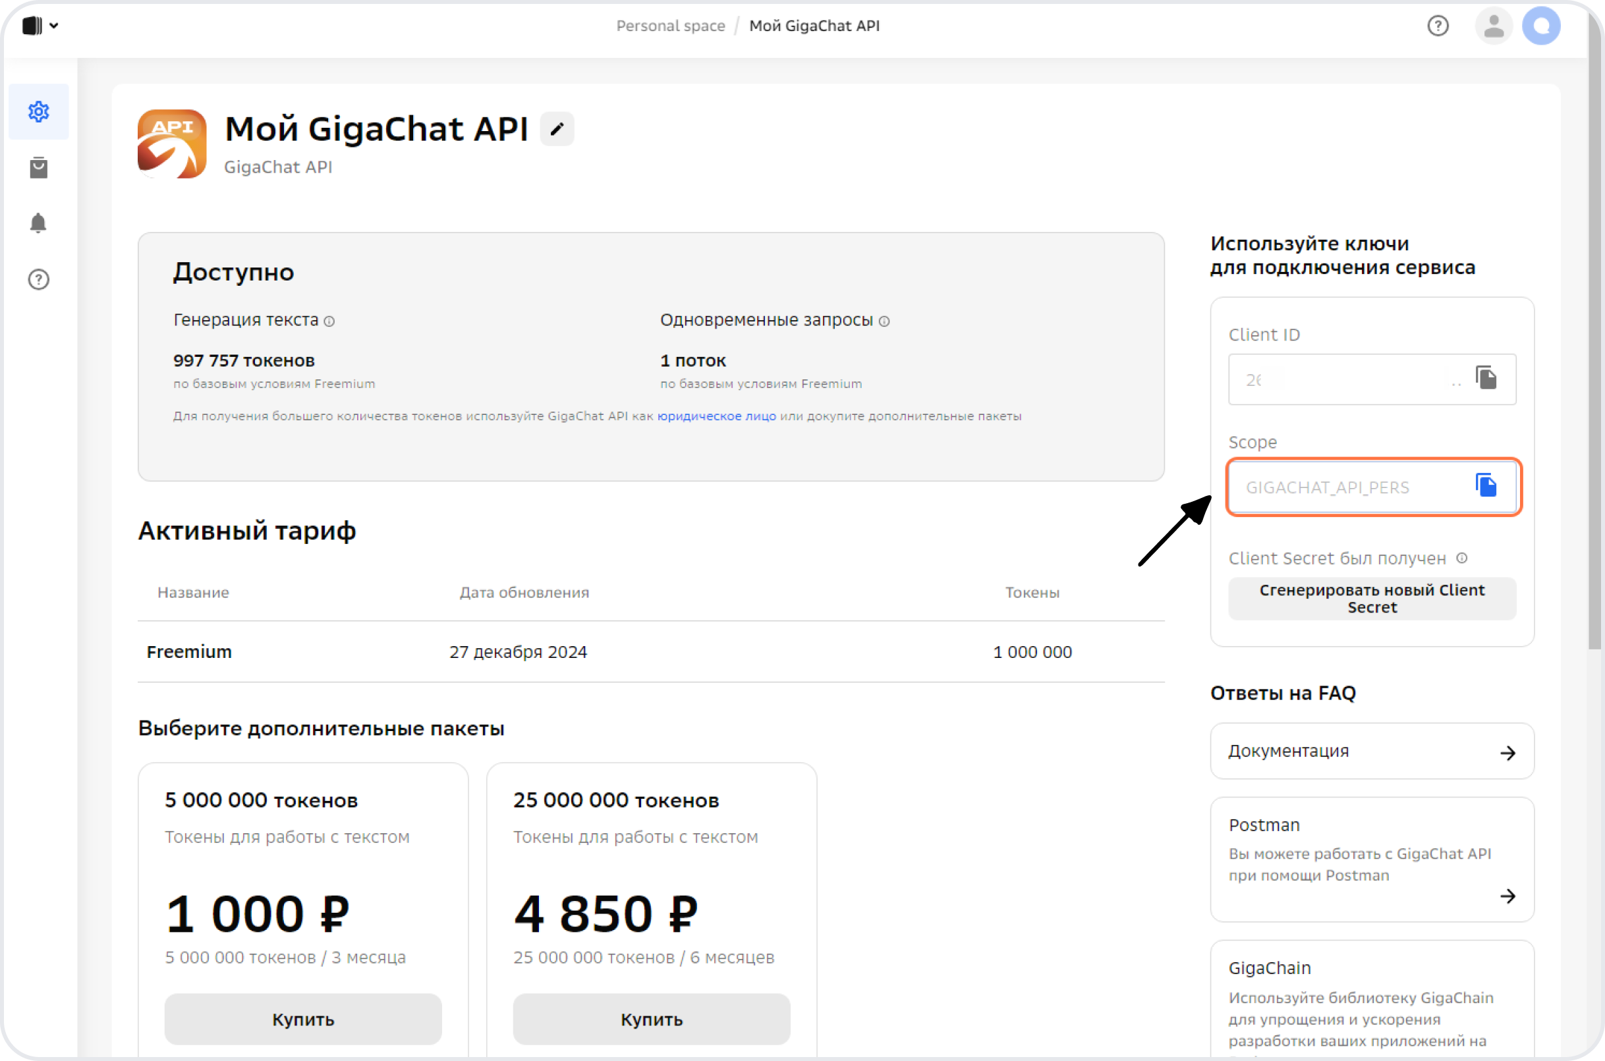Click the info icon near Генерация текста

(329, 321)
